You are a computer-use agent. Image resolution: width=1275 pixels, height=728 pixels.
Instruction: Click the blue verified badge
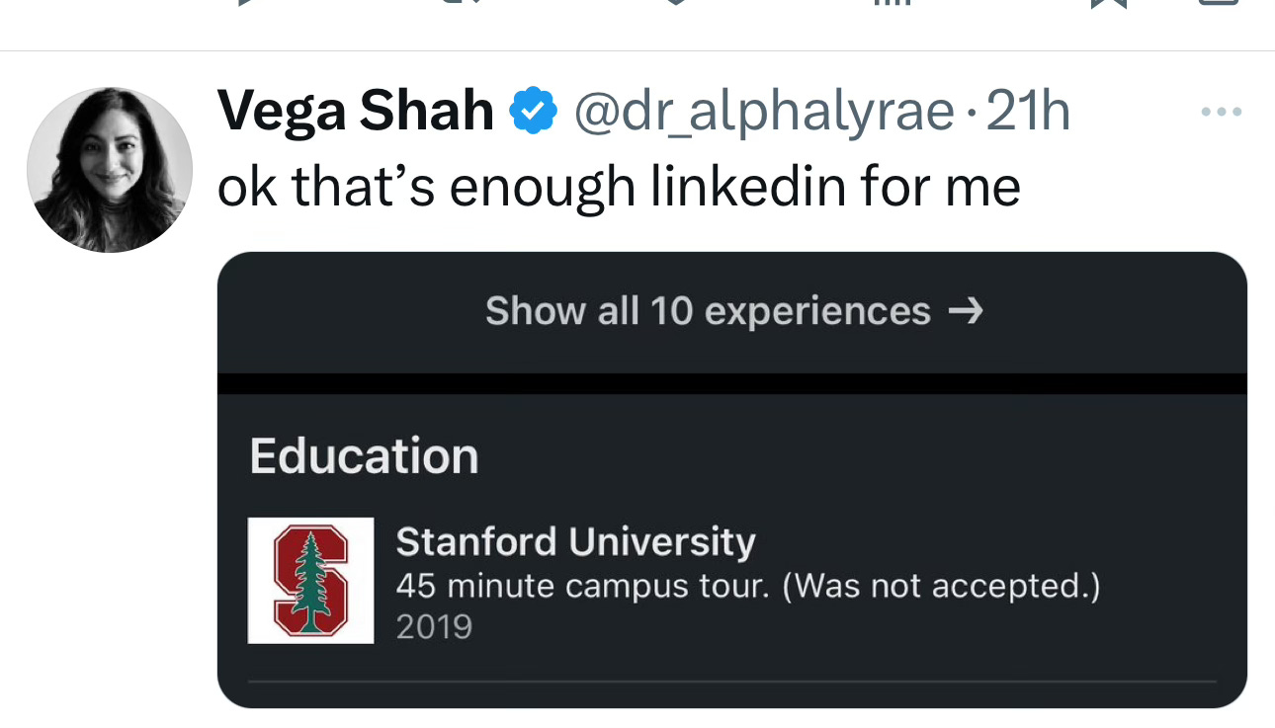coord(534,112)
